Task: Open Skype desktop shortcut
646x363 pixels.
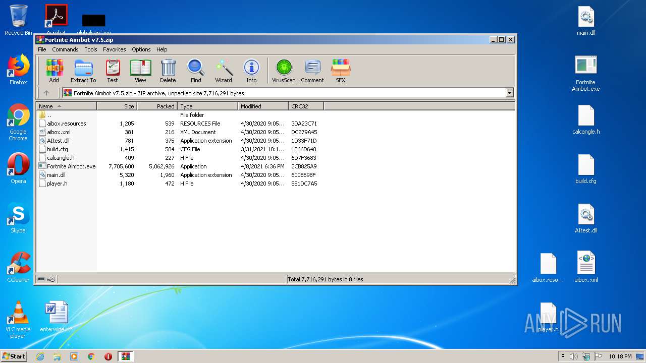Action: coord(18,218)
